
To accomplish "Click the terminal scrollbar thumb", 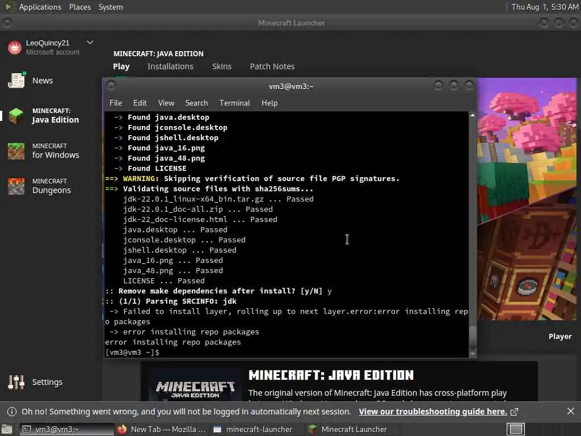I will (x=473, y=337).
